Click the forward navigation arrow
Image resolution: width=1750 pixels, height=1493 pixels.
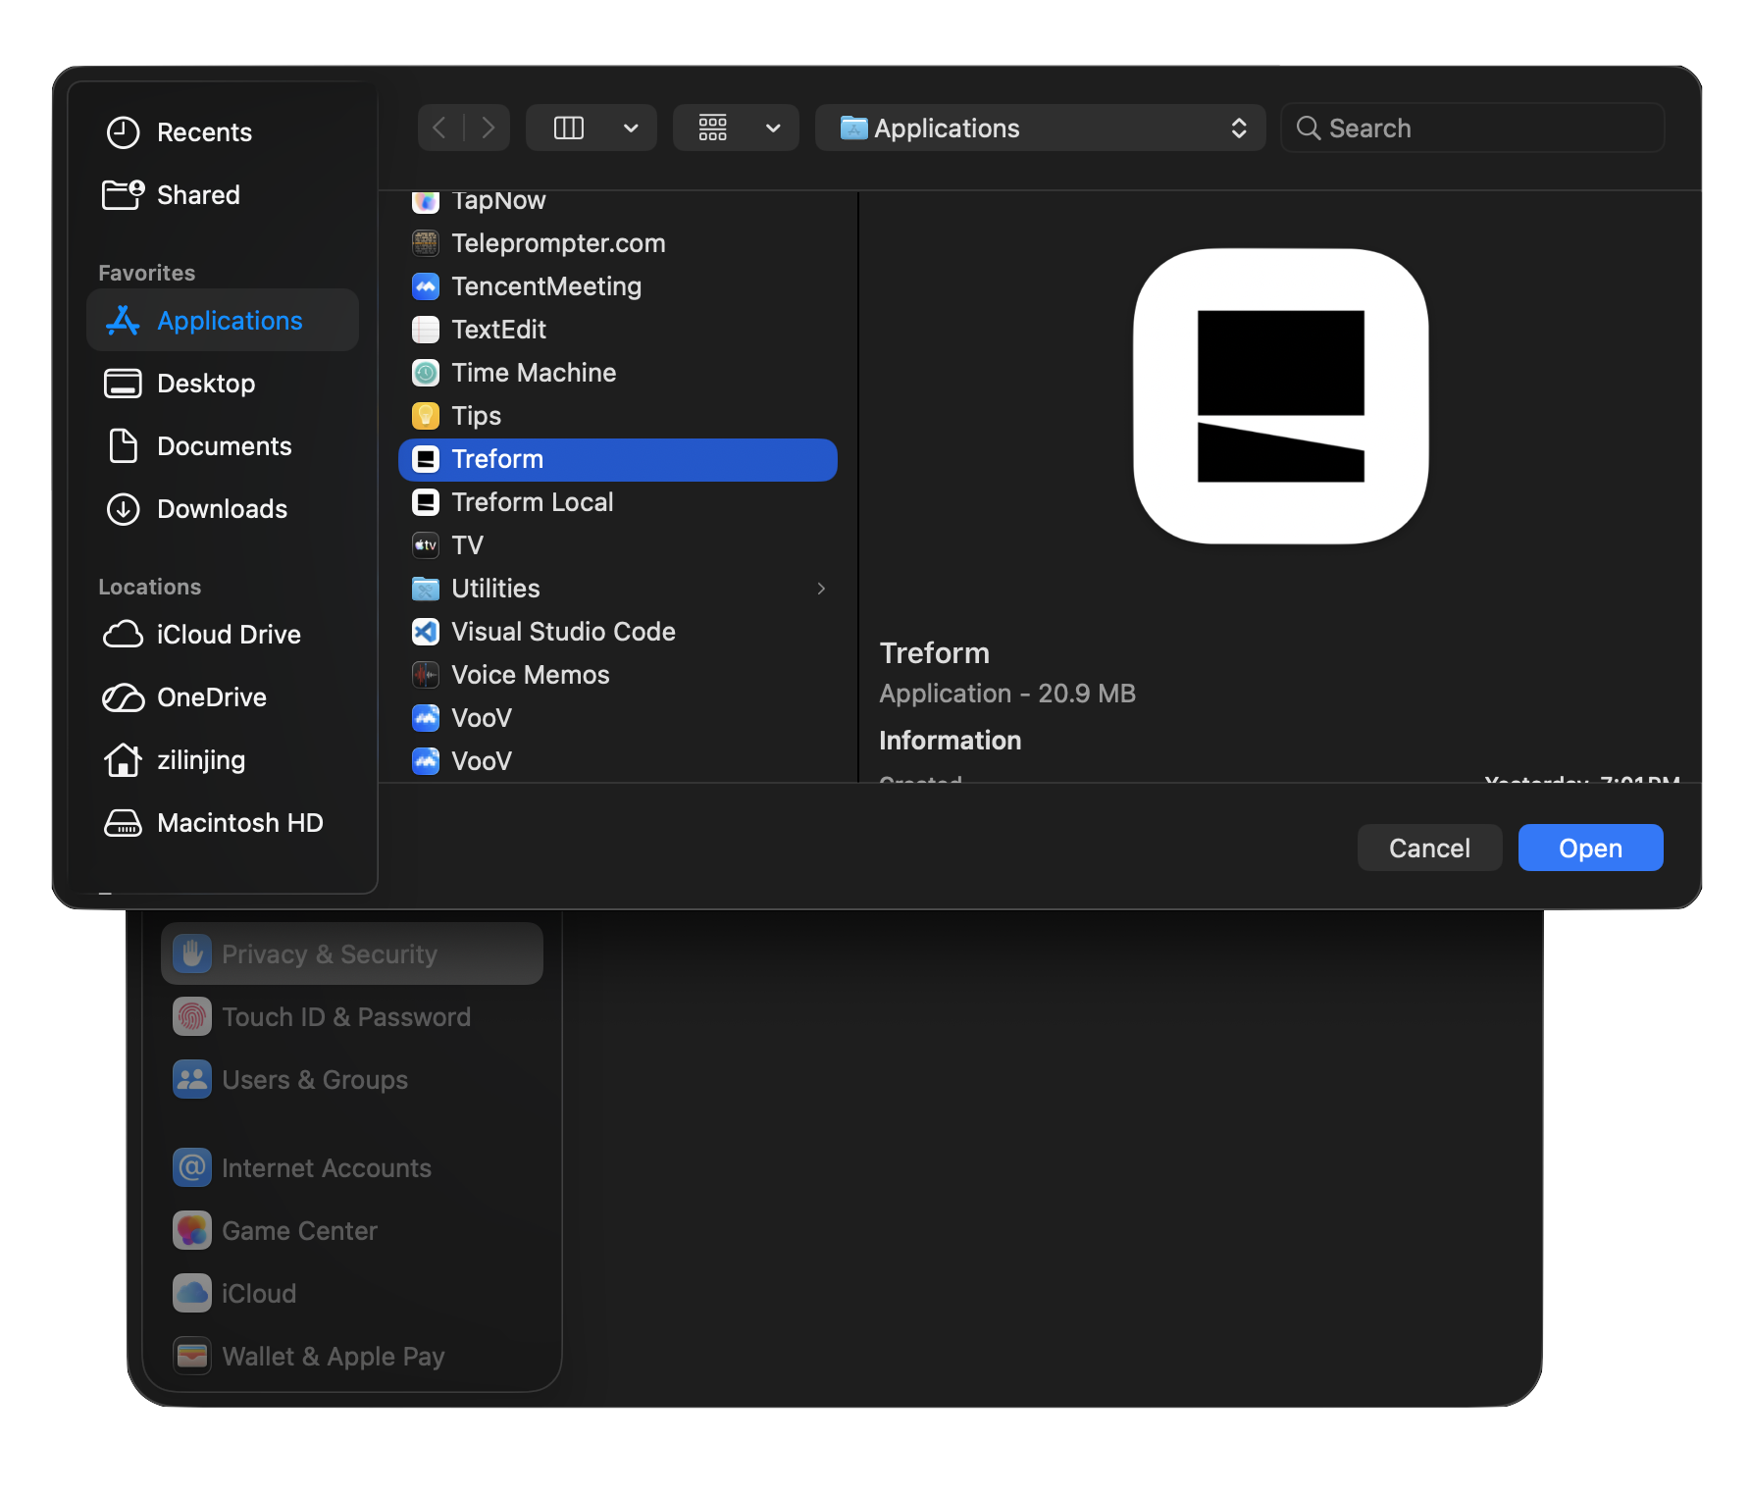[x=488, y=129]
